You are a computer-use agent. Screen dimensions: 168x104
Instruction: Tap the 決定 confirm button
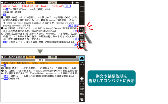82,89
